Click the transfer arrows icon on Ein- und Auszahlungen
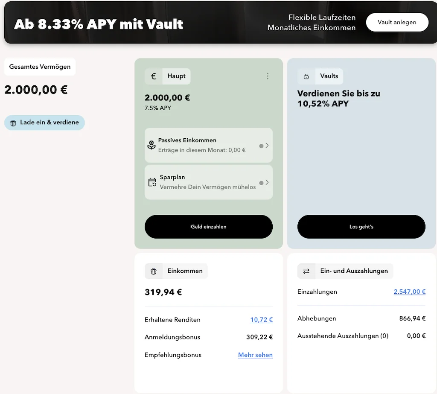 (306, 271)
